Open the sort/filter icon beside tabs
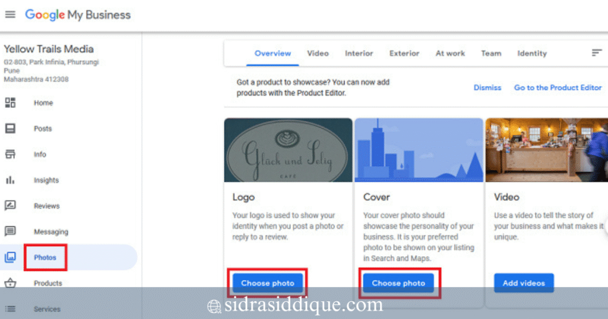The width and height of the screenshot is (608, 319). [x=597, y=53]
